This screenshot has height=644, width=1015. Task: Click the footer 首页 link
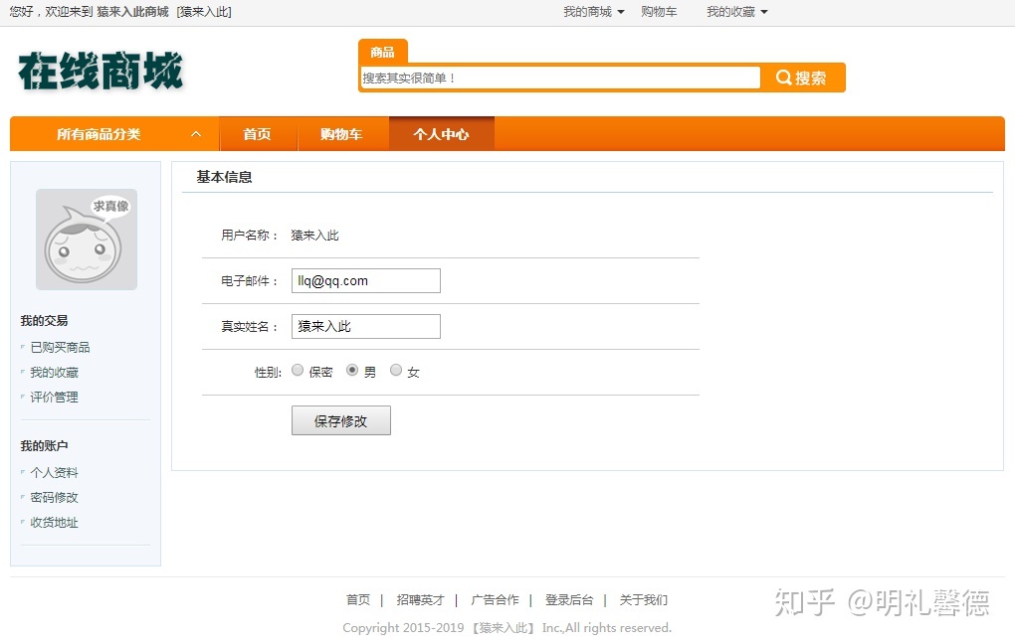click(358, 600)
